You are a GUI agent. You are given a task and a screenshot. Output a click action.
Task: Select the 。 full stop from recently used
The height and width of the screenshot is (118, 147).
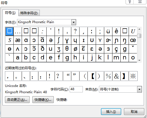click(18, 76)
